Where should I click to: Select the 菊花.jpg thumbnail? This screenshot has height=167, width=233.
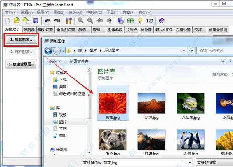click(x=113, y=101)
